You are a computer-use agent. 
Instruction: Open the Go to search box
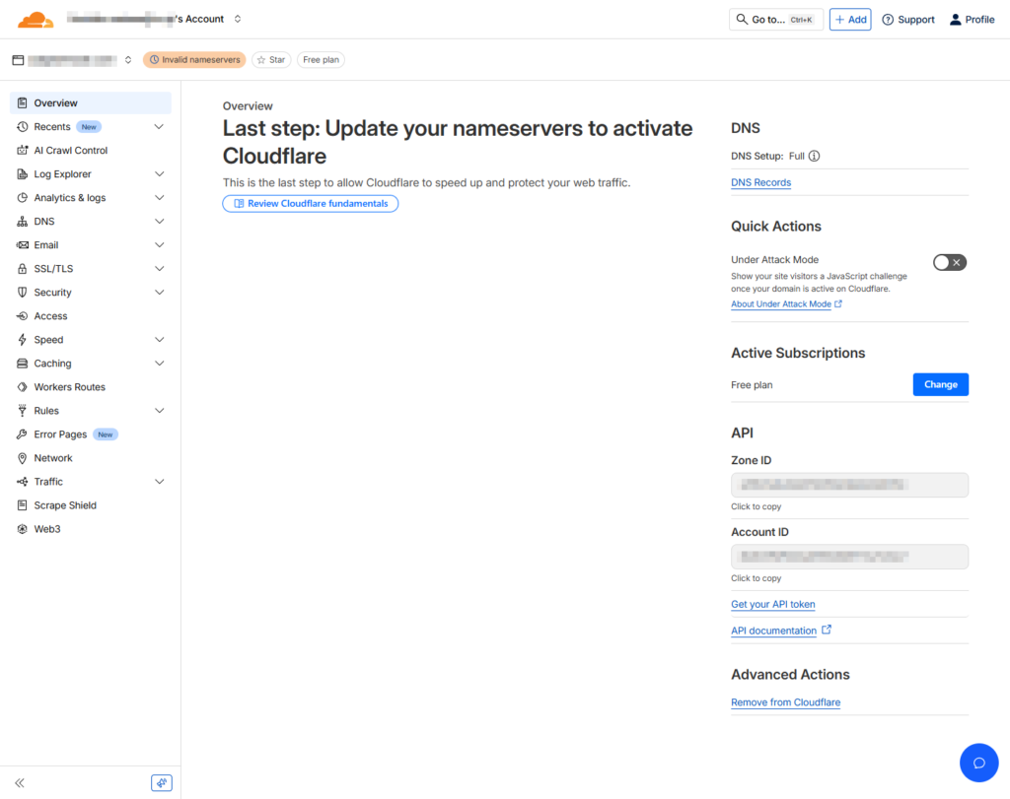[776, 20]
